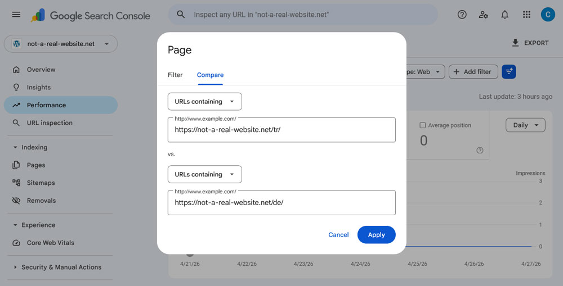The image size is (563, 286).
Task: Click the Core Web Vitals gauge icon
Action: 16,243
